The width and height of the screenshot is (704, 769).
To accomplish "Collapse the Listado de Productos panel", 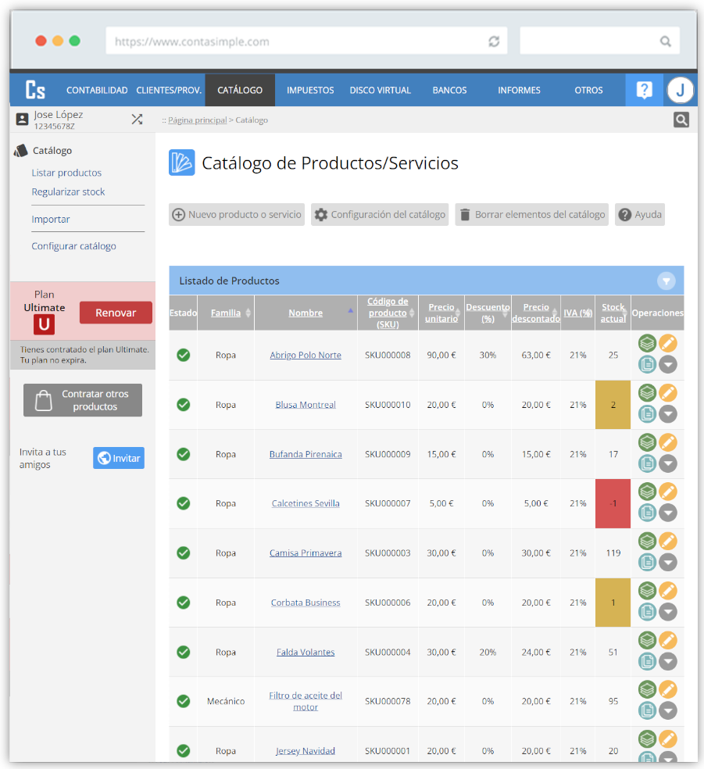I will pyautogui.click(x=666, y=281).
